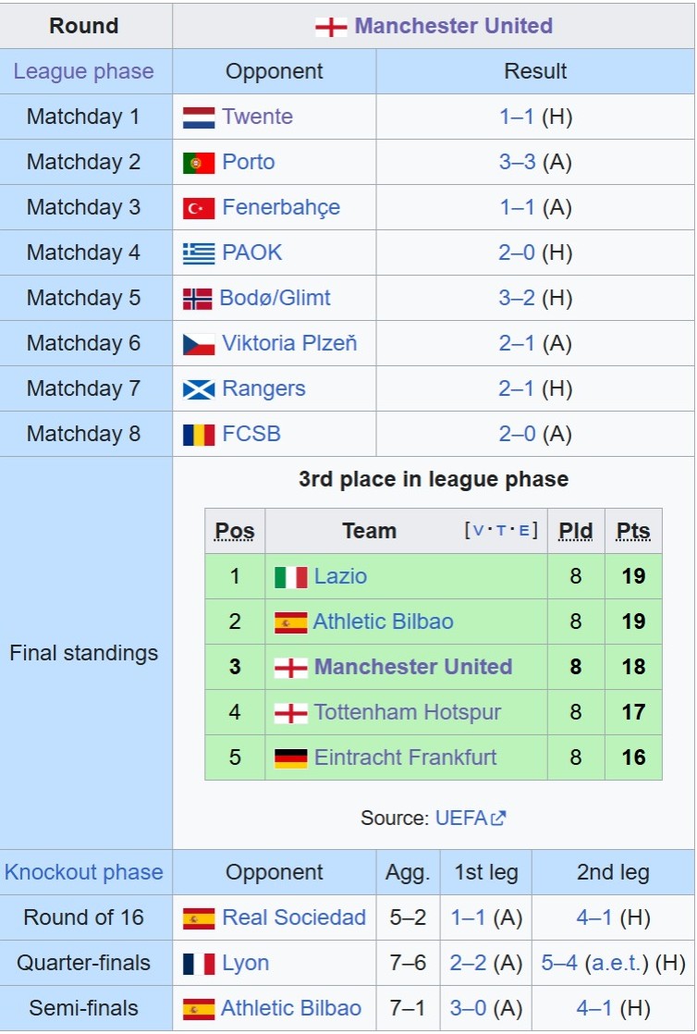The image size is (697, 1034).
Task: Click the E (edit template) link in standings
Action: [x=524, y=531]
